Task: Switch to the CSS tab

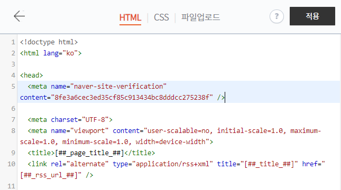Action: 161,17
